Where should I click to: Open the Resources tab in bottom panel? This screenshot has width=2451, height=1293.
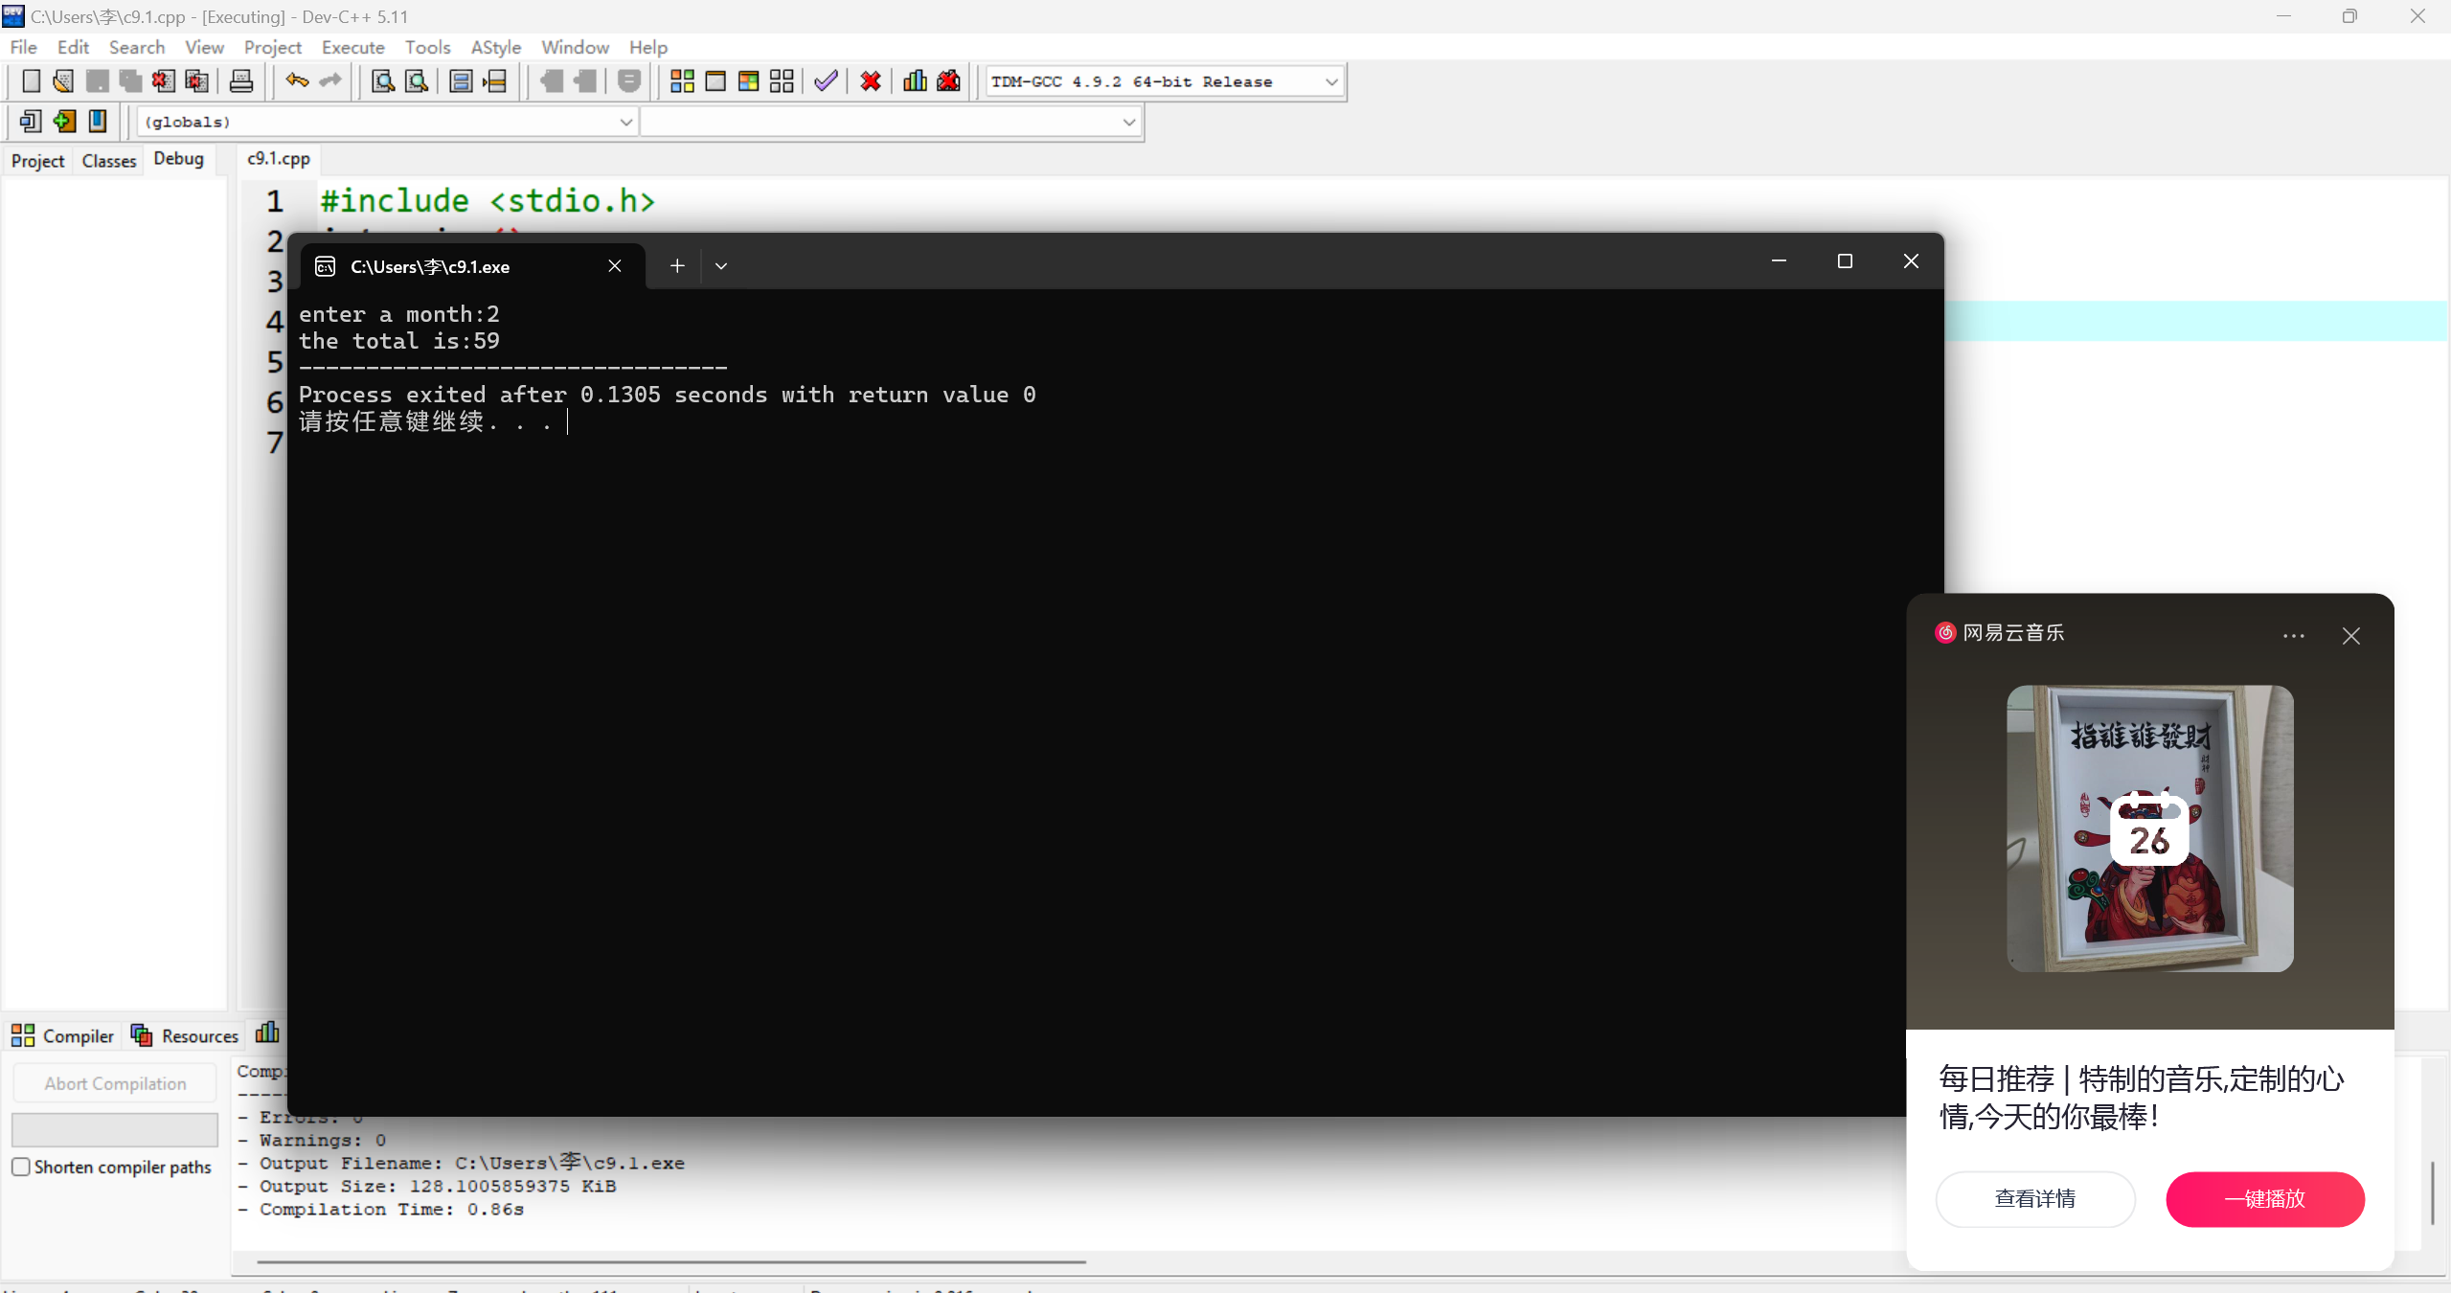[x=185, y=1035]
